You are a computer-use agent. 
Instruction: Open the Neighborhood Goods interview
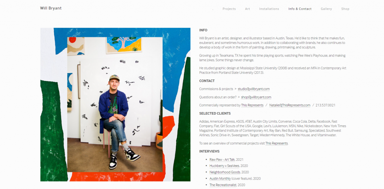[x=225, y=172]
